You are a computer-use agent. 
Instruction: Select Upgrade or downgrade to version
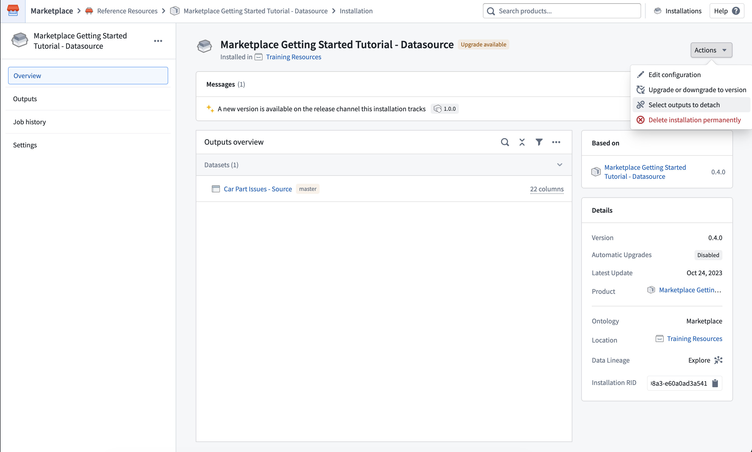691,90
